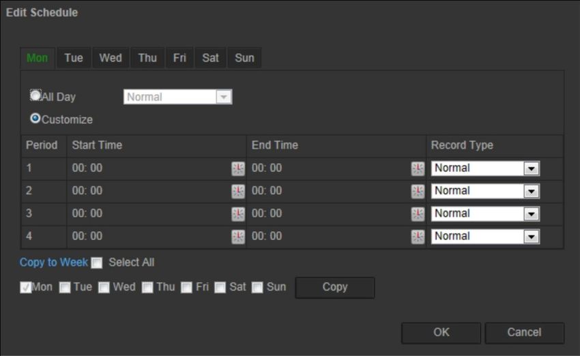Open time picker for Period 1 start time
Viewport: 580px width, 356px height.
coord(238,168)
